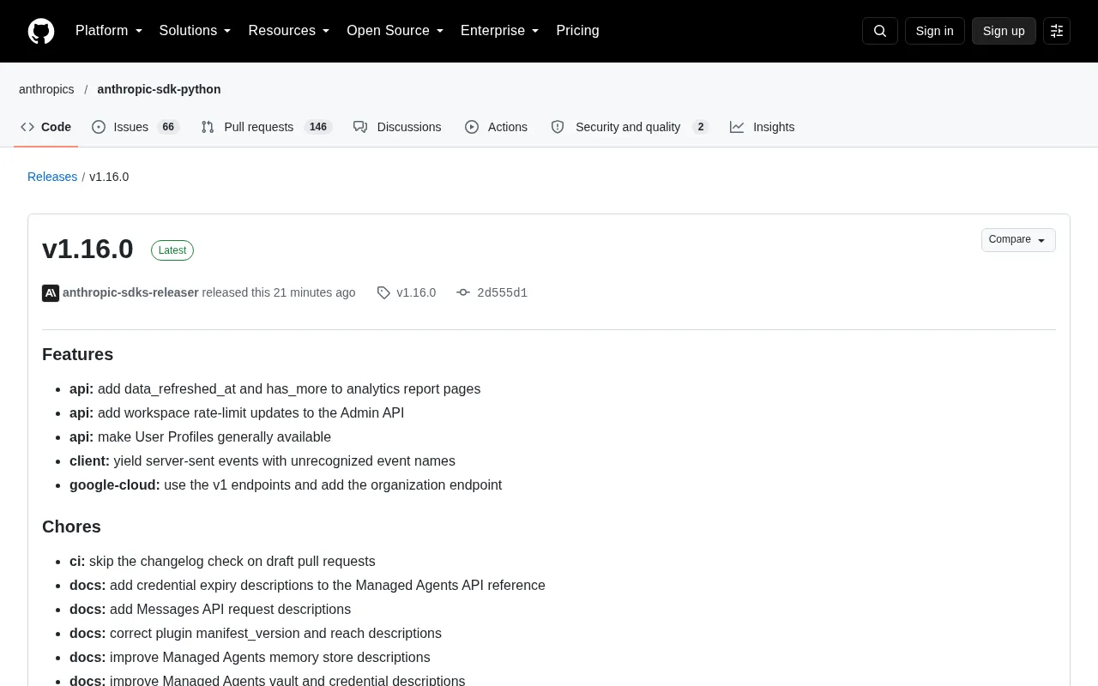Expand the Enterprise menu
This screenshot has width=1098, height=686.
(x=500, y=31)
